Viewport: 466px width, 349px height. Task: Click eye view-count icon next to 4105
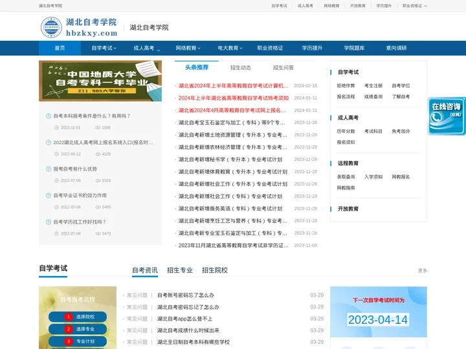tap(98, 154)
